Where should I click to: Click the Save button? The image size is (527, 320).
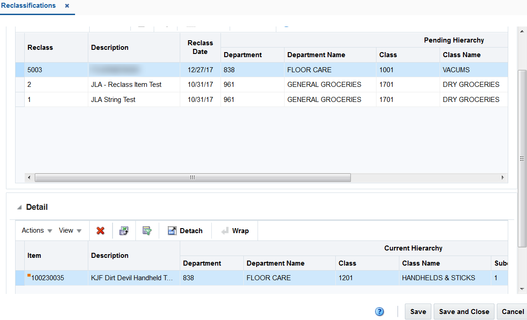pyautogui.click(x=418, y=312)
